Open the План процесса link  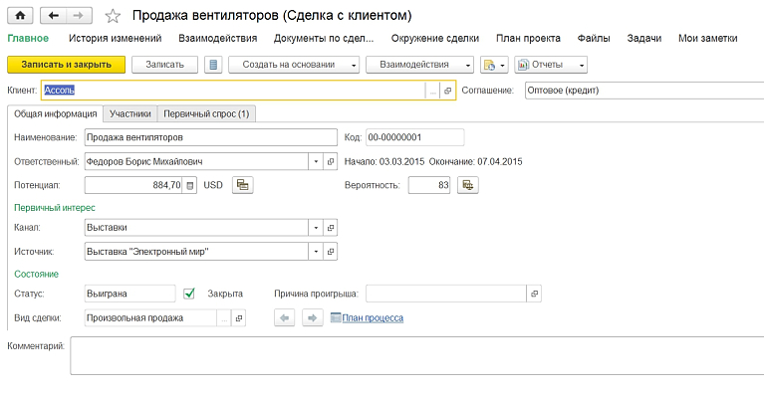(372, 318)
